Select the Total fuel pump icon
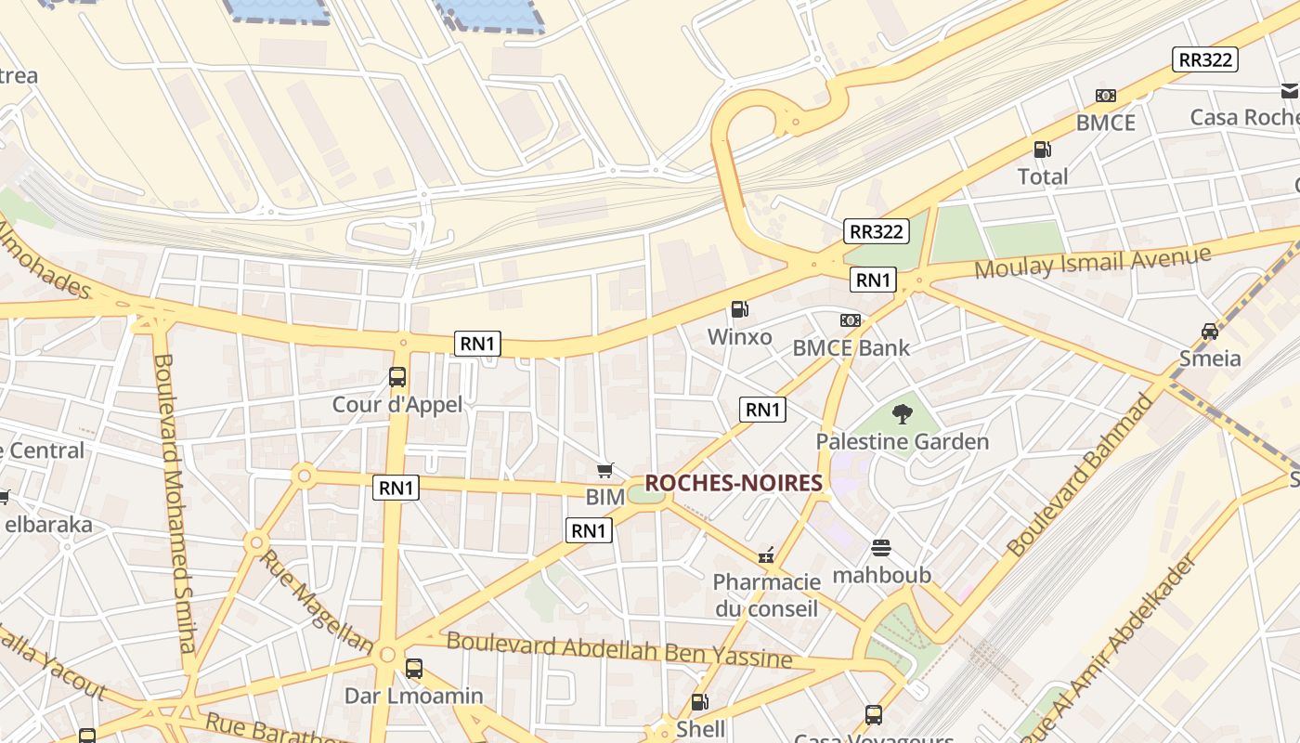Screen dimensions: 1300x743 coord(1042,149)
